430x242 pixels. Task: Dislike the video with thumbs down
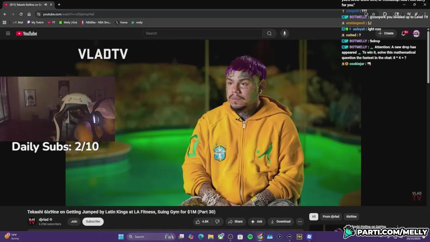(x=217, y=221)
